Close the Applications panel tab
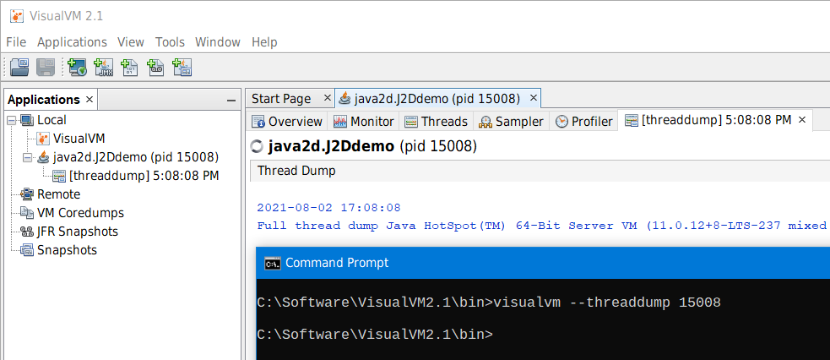 [90, 99]
